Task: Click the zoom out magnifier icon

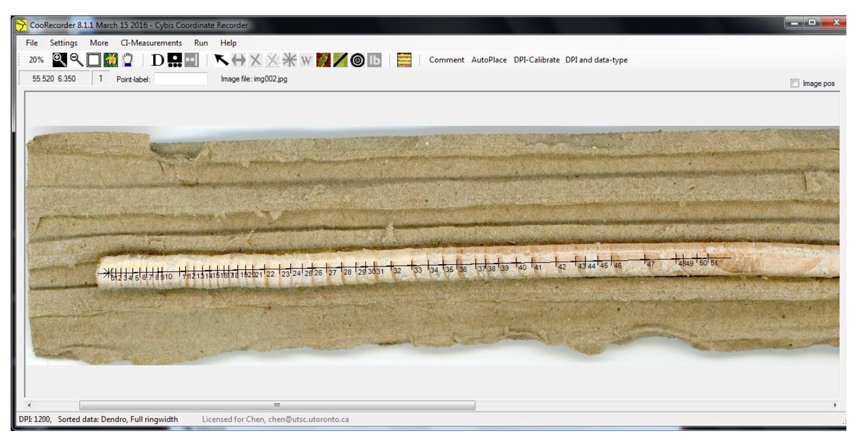Action: click(x=76, y=60)
